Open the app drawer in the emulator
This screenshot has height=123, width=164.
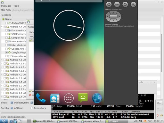coord(69,98)
